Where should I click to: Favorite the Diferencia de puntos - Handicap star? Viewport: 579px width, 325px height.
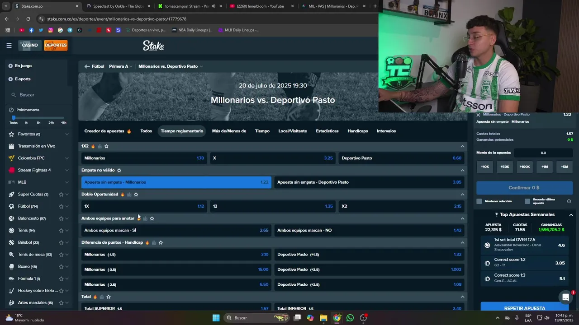click(161, 242)
